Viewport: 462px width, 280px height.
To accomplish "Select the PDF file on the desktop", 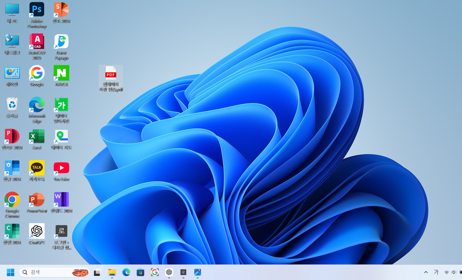I will pyautogui.click(x=111, y=78).
